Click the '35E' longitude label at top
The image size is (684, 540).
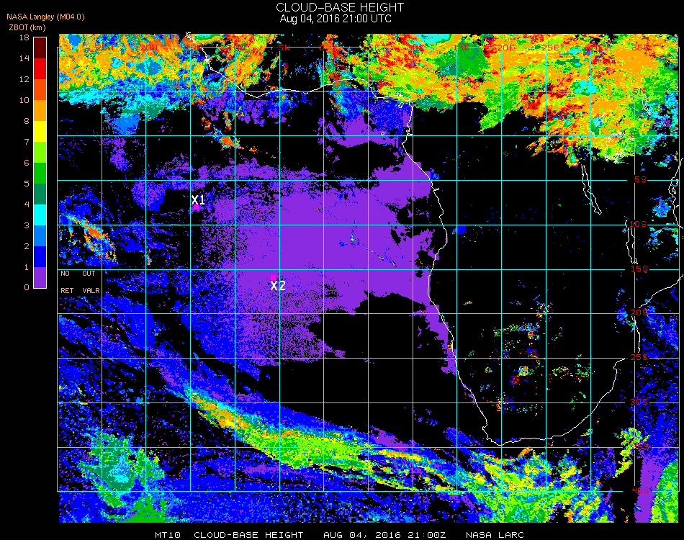point(639,48)
